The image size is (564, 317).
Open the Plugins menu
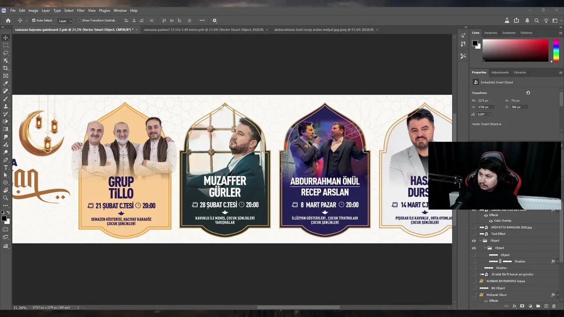click(x=104, y=10)
